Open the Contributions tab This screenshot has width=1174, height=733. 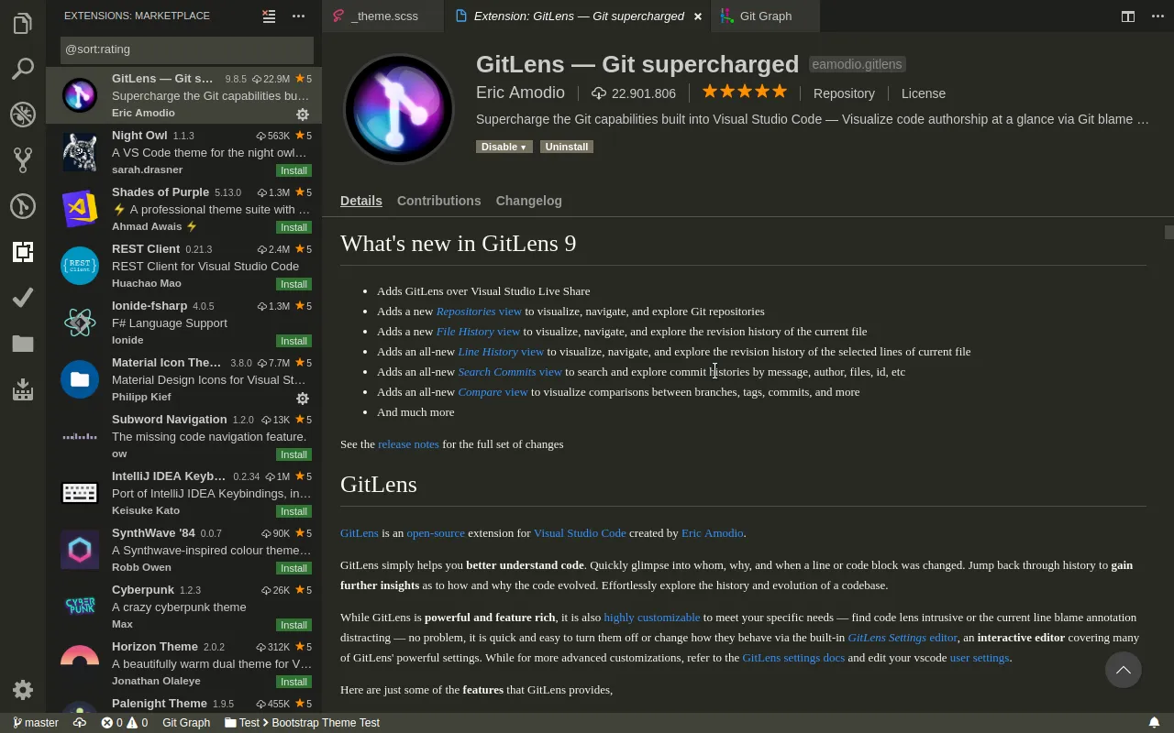click(x=438, y=201)
